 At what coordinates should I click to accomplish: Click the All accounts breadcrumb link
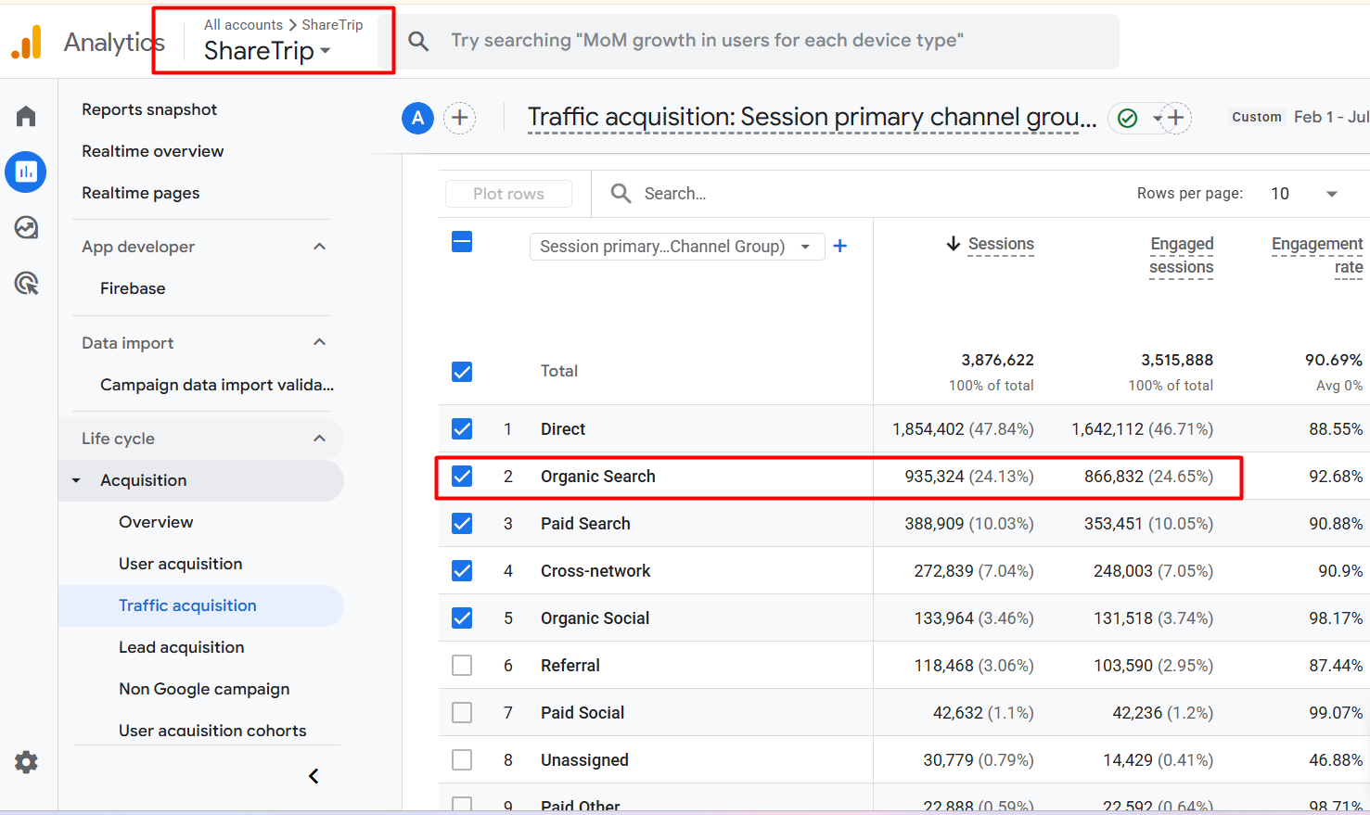point(243,25)
